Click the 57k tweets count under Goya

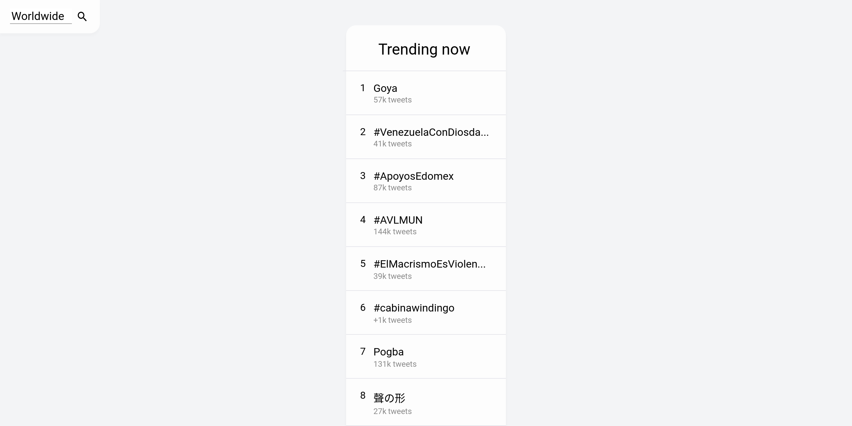point(392,100)
